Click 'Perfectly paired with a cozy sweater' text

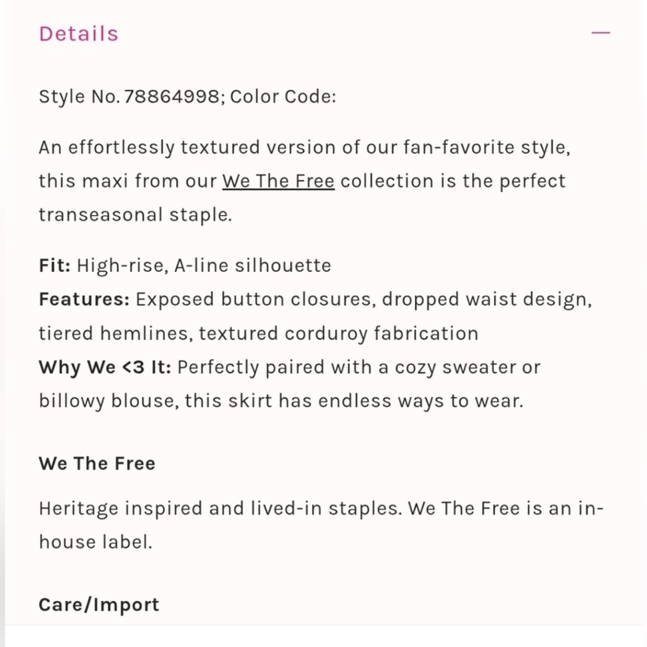coord(358,367)
